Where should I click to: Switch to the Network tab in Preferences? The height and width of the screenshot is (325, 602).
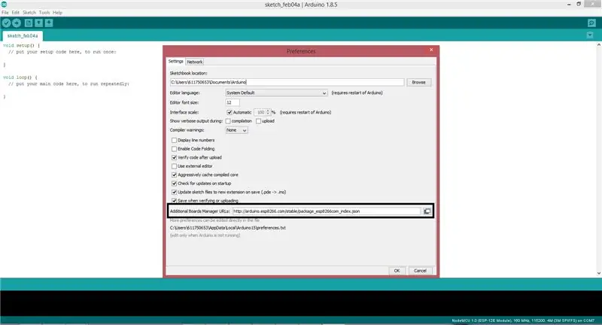click(195, 62)
